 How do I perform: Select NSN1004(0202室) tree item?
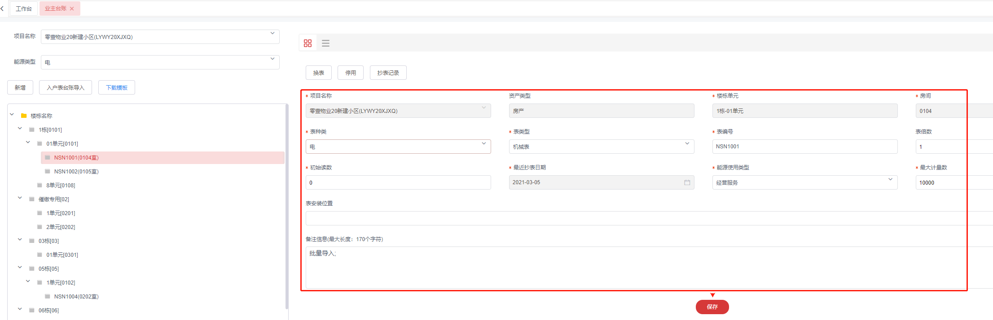(x=76, y=296)
